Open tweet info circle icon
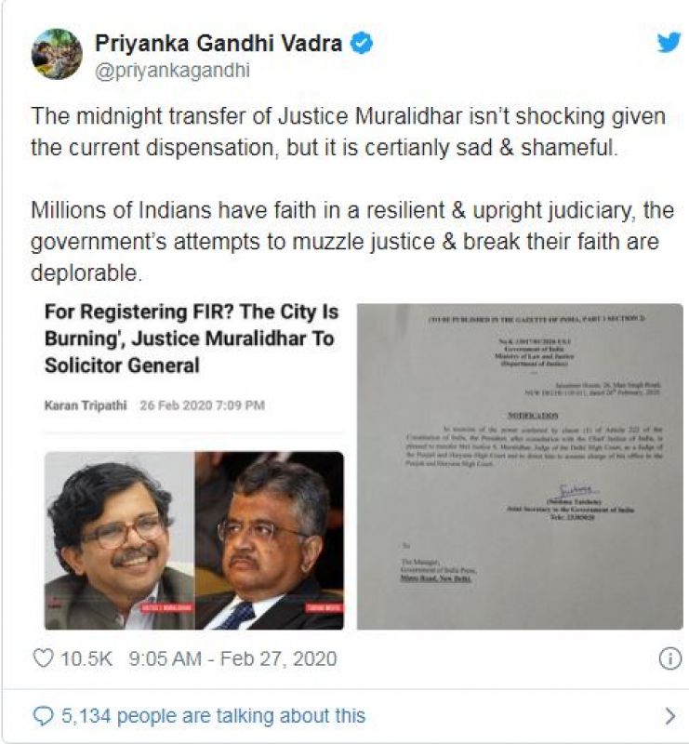Viewport: 689px width, 744px height. pos(670,658)
